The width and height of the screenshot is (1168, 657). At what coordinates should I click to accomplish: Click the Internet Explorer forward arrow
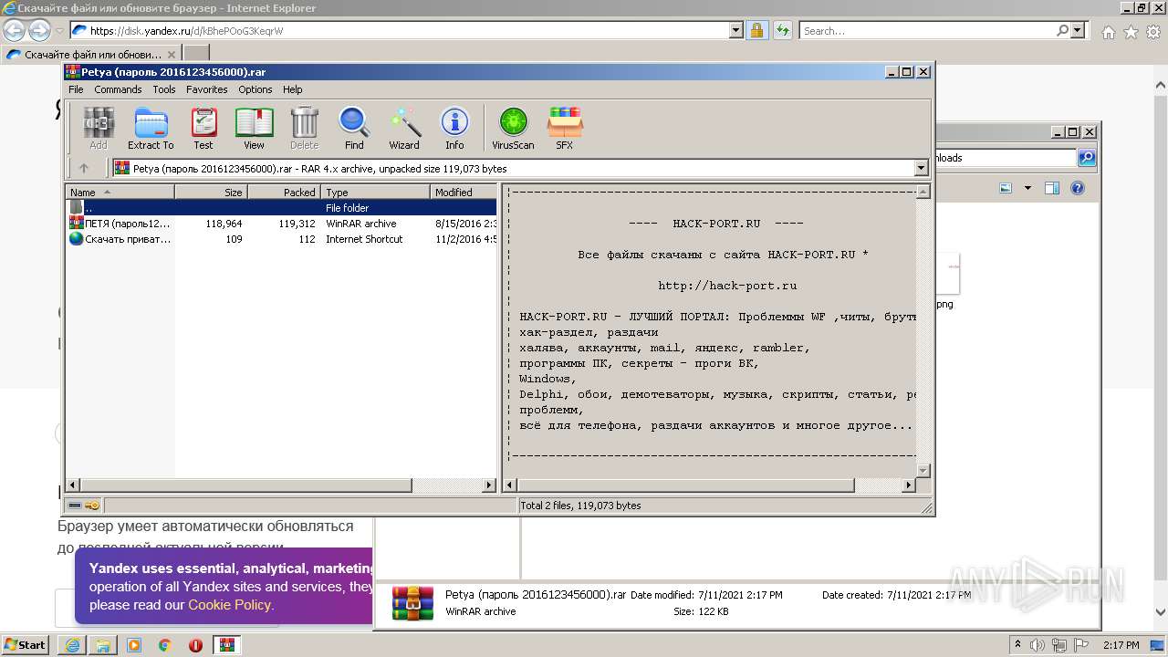tap(39, 30)
